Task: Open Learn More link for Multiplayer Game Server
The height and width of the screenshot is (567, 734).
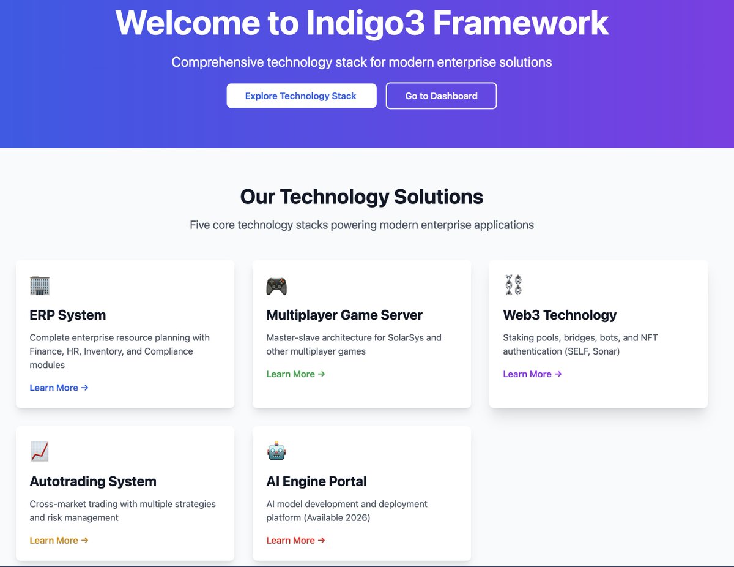Action: tap(295, 374)
